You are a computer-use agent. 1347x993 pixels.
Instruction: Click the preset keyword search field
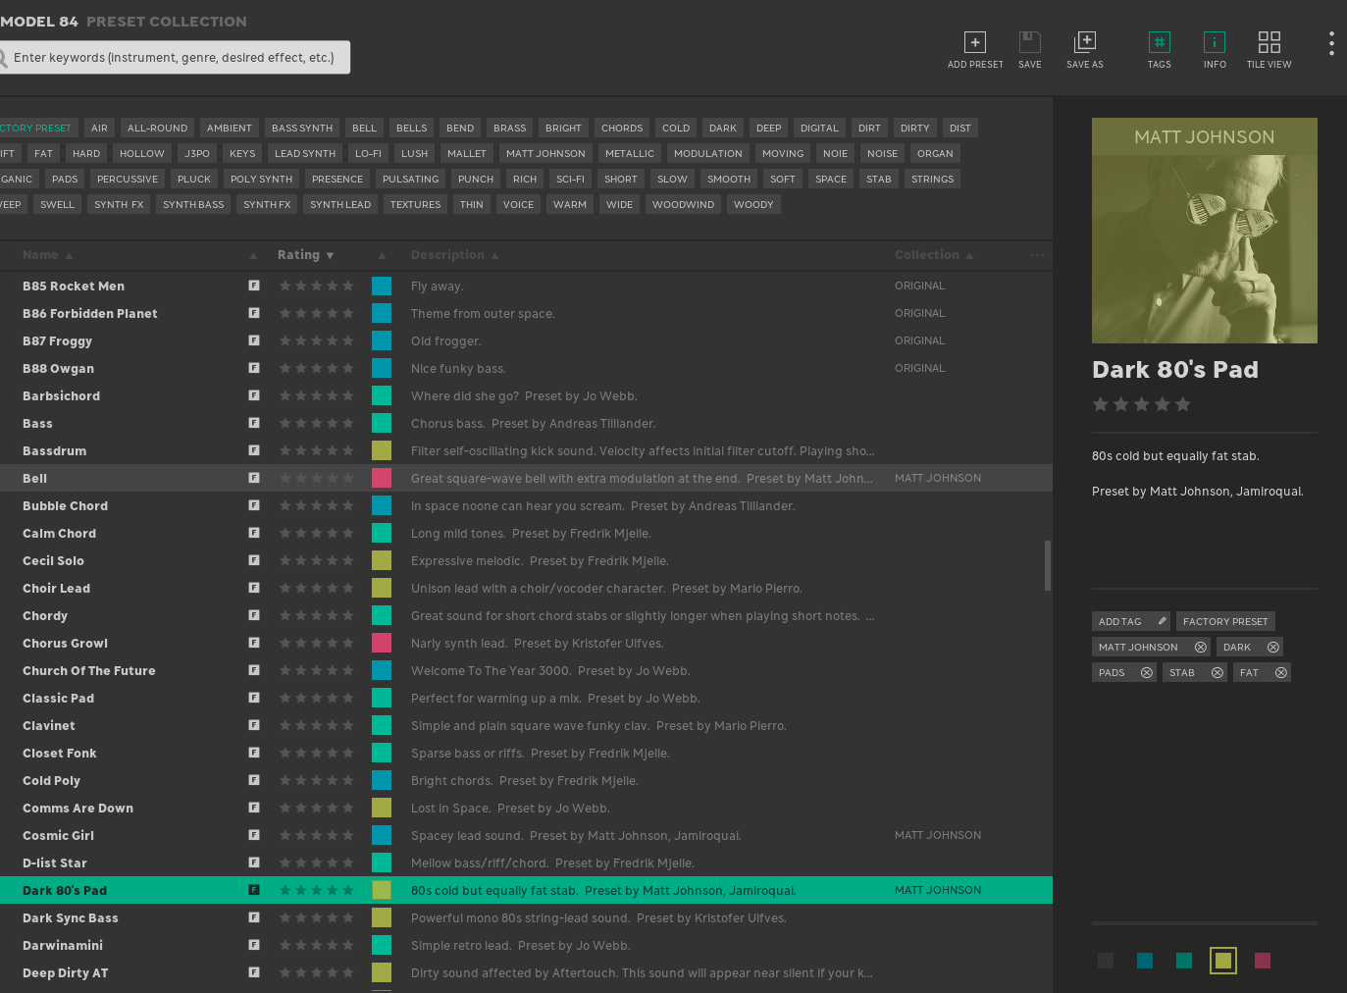(175, 58)
